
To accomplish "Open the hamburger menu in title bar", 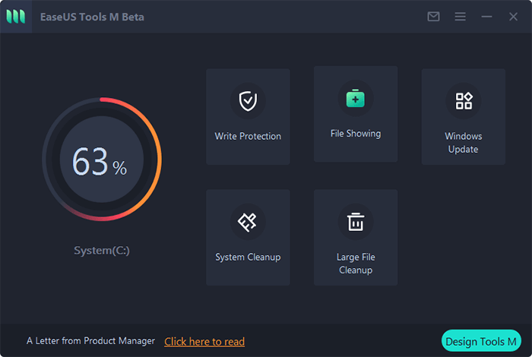I will tap(460, 16).
